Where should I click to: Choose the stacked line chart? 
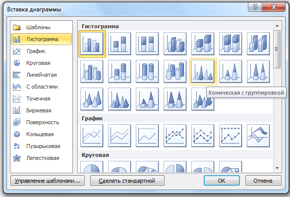point(119,136)
